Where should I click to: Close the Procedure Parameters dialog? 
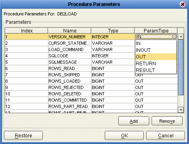click(183, 4)
